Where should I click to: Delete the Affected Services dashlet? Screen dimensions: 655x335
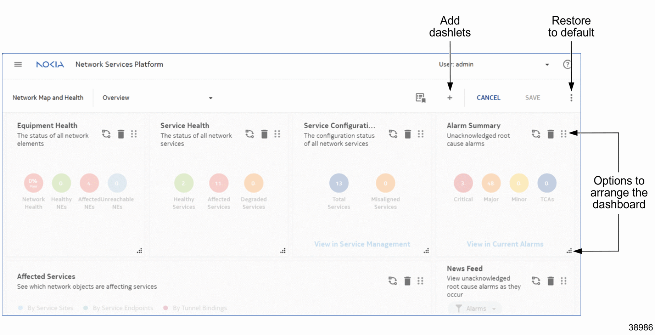[x=407, y=281]
